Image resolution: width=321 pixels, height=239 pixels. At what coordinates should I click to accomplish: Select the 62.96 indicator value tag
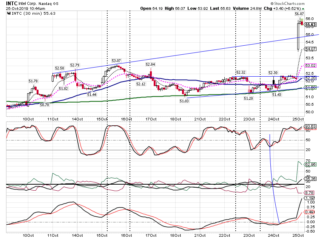pos(310,165)
